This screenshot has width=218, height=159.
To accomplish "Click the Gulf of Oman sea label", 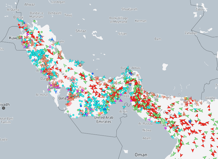I will coord(162,110).
